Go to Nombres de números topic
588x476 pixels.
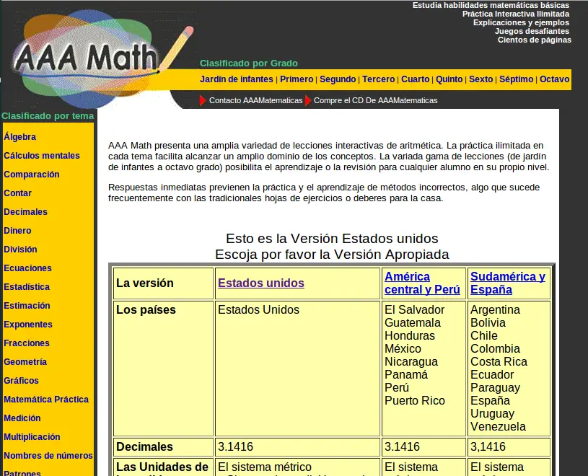click(x=48, y=455)
